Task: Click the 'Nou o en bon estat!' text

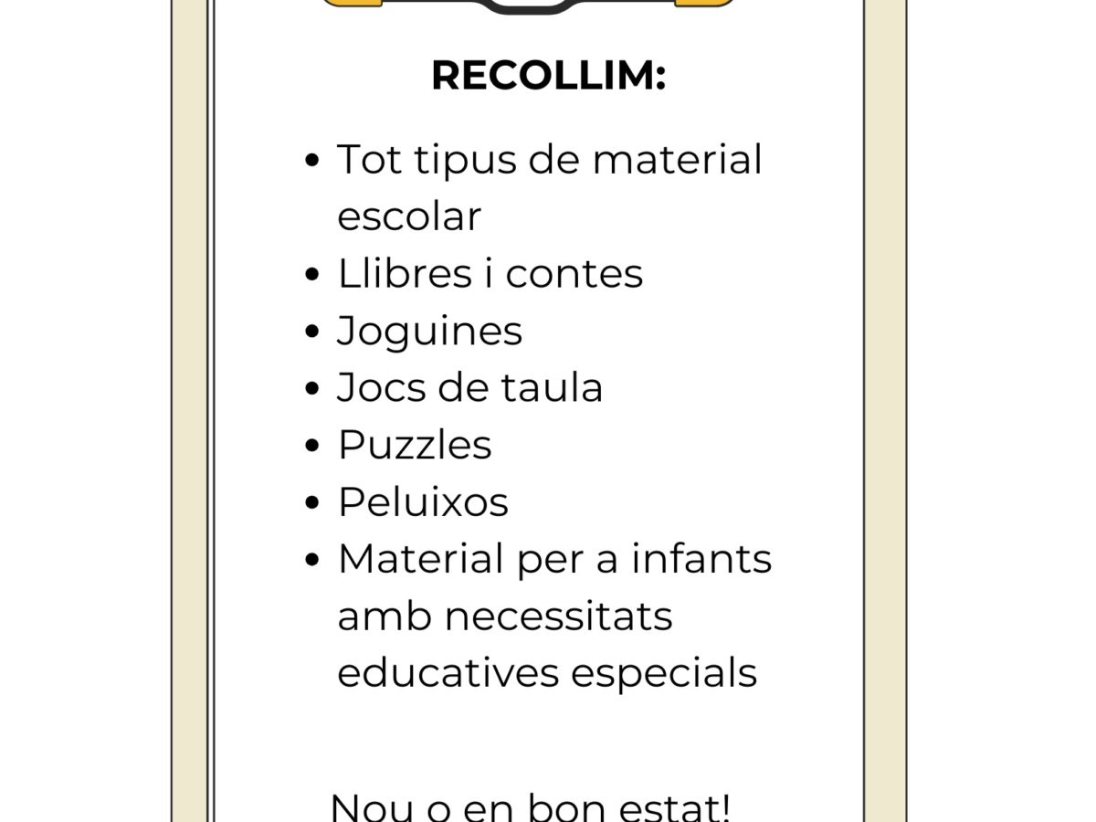Action: tap(530, 806)
